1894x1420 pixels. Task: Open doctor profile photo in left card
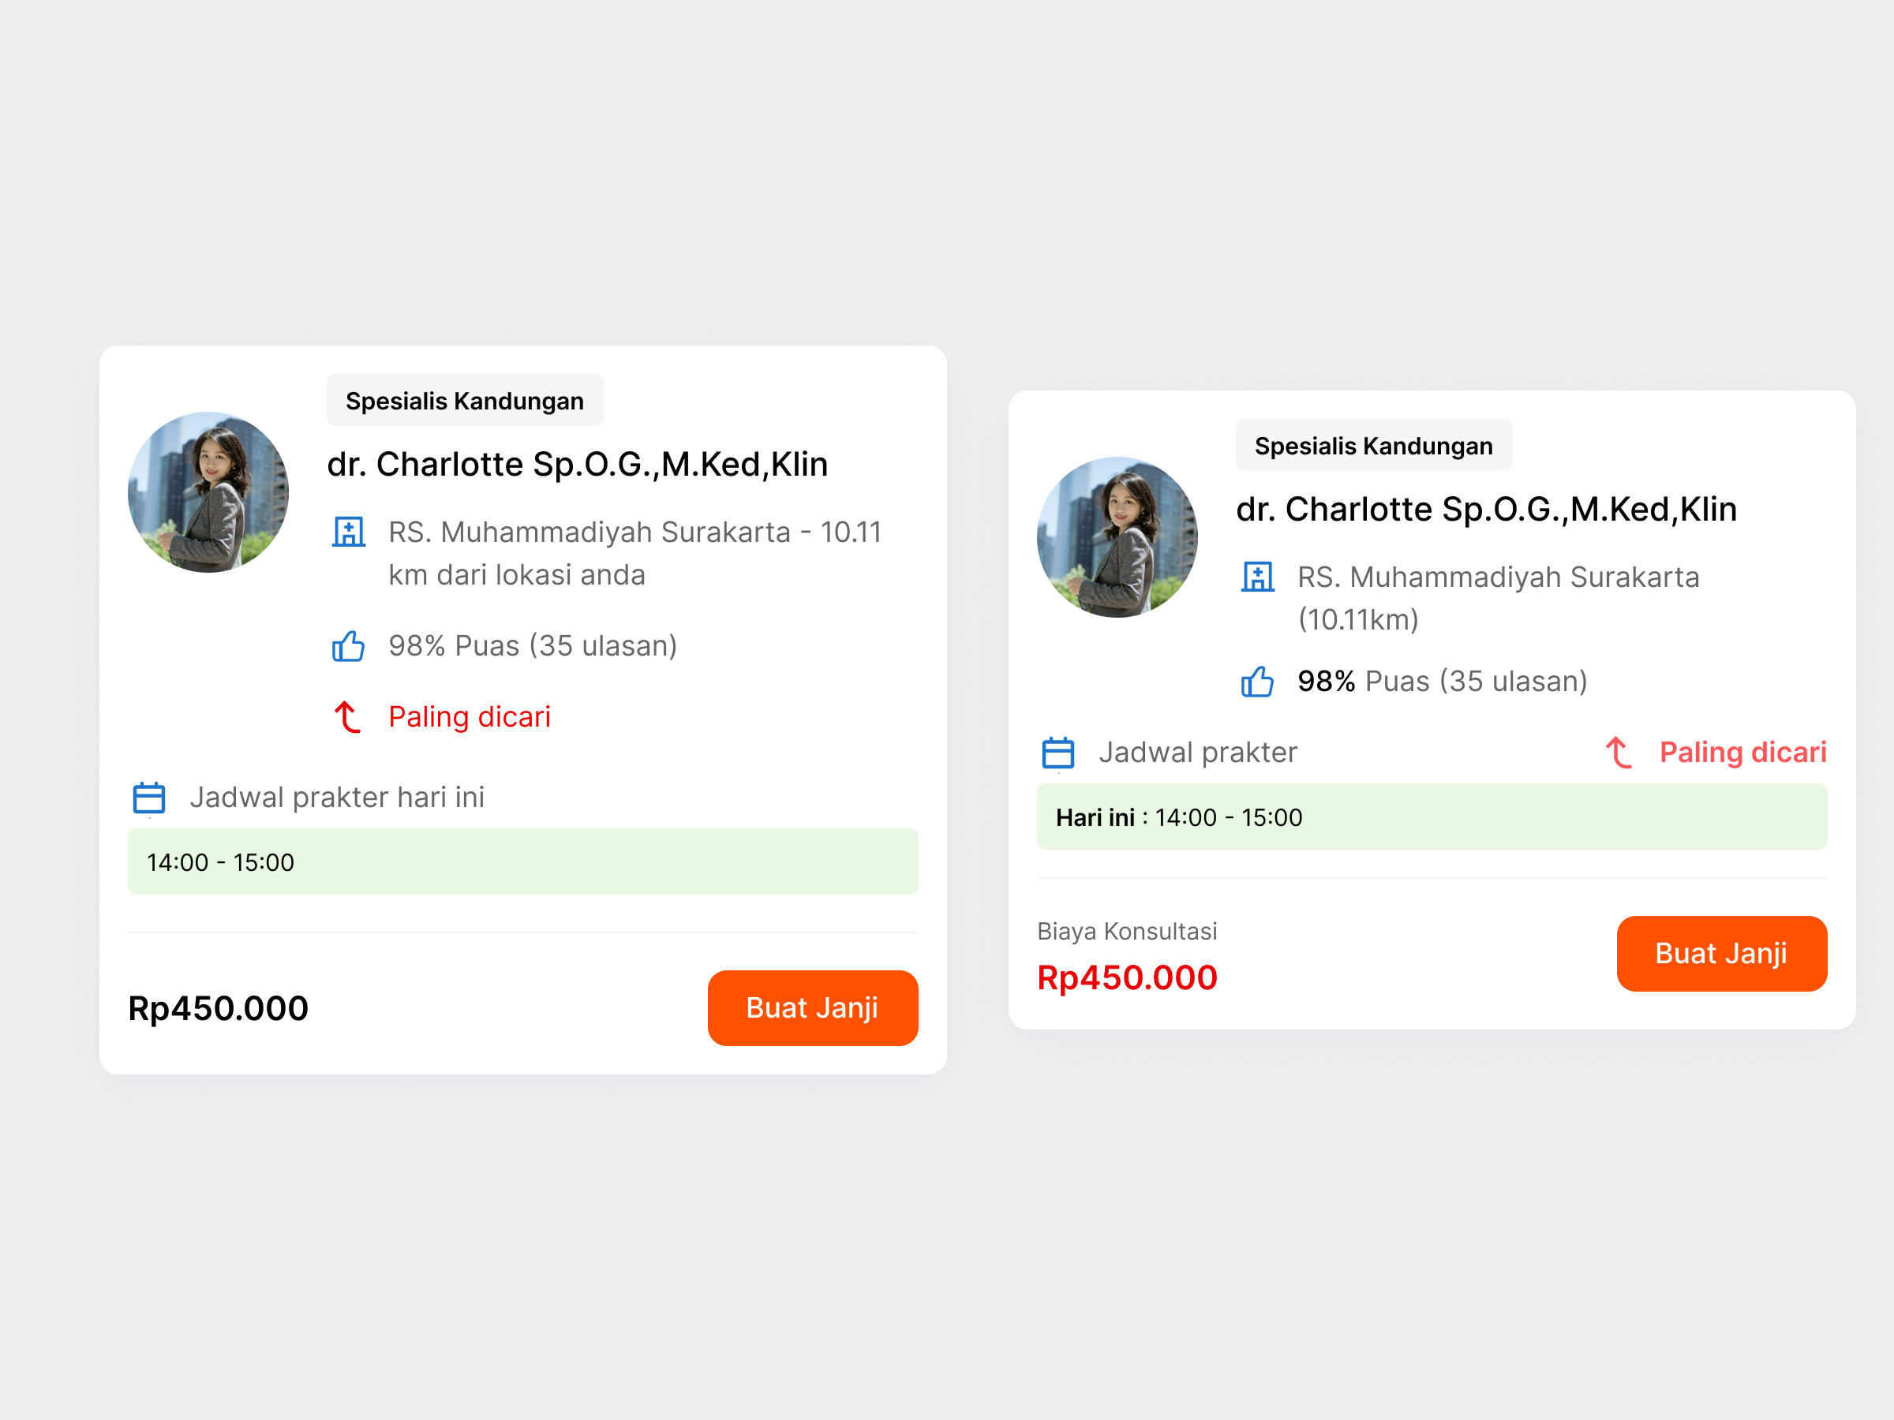[208, 493]
